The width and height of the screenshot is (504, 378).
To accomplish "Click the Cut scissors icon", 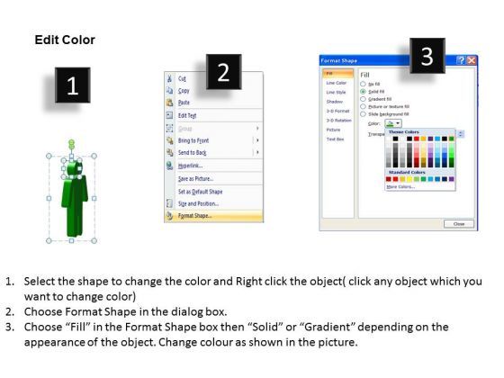I will tap(170, 78).
